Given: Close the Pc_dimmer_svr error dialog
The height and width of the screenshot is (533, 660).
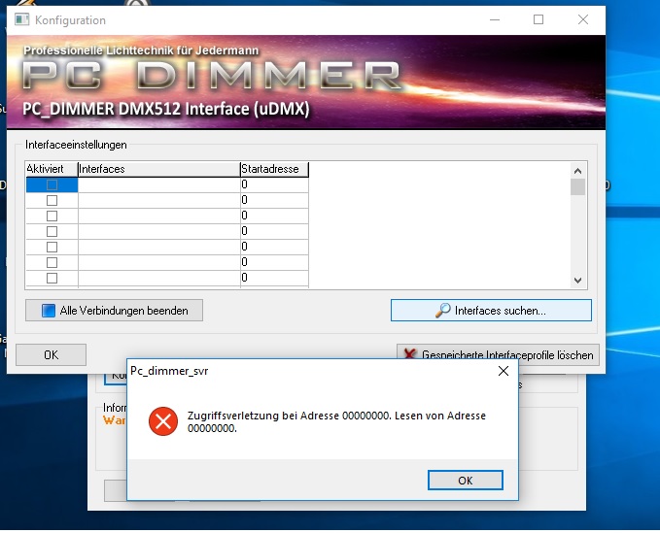Looking at the screenshot, I should coord(504,371).
